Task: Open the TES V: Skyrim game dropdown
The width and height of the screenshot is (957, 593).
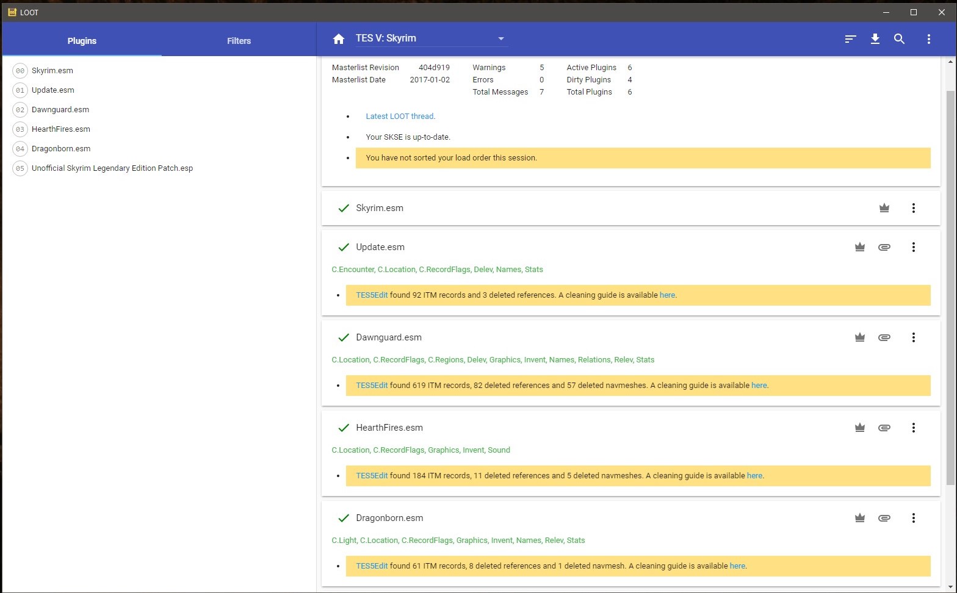Action: [432, 38]
